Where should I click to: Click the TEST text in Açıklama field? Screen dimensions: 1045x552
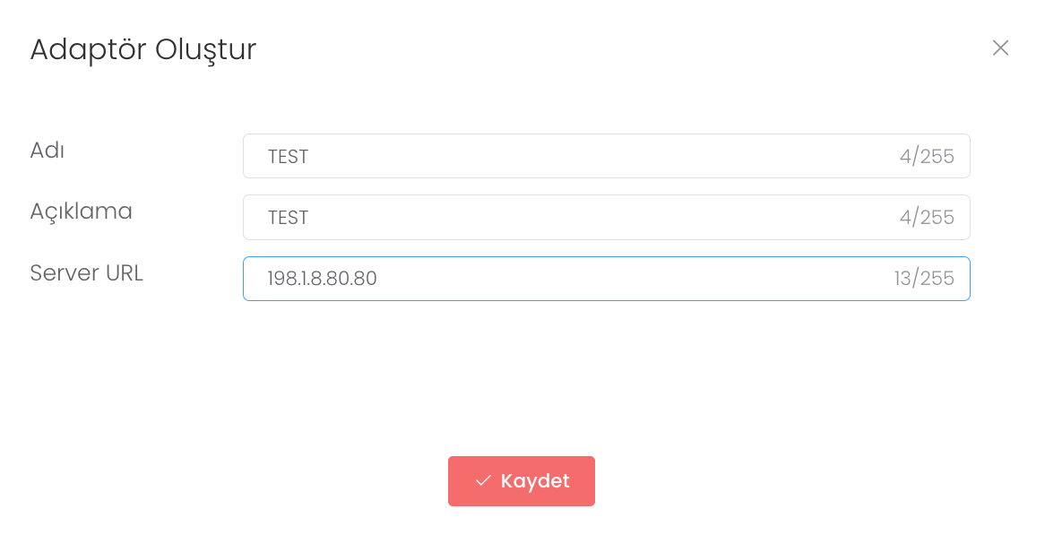[288, 218]
